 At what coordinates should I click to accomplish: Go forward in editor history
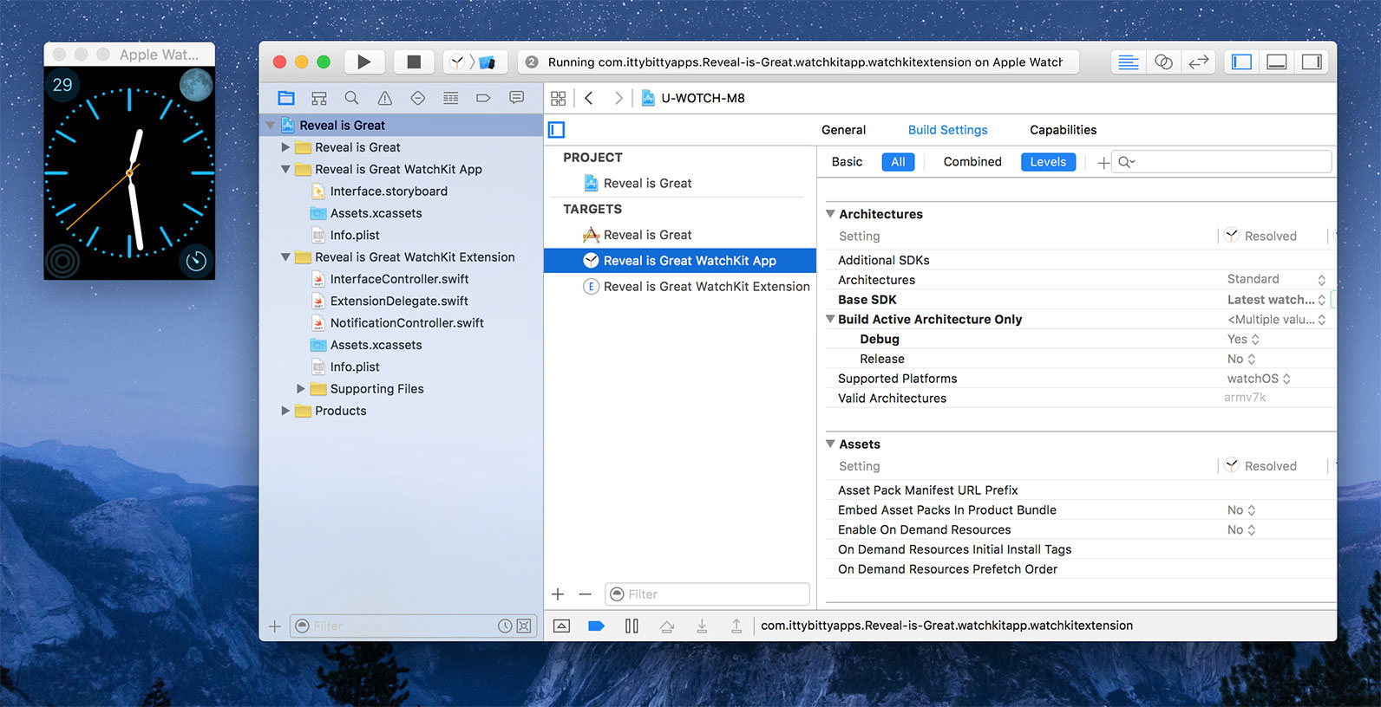[618, 98]
